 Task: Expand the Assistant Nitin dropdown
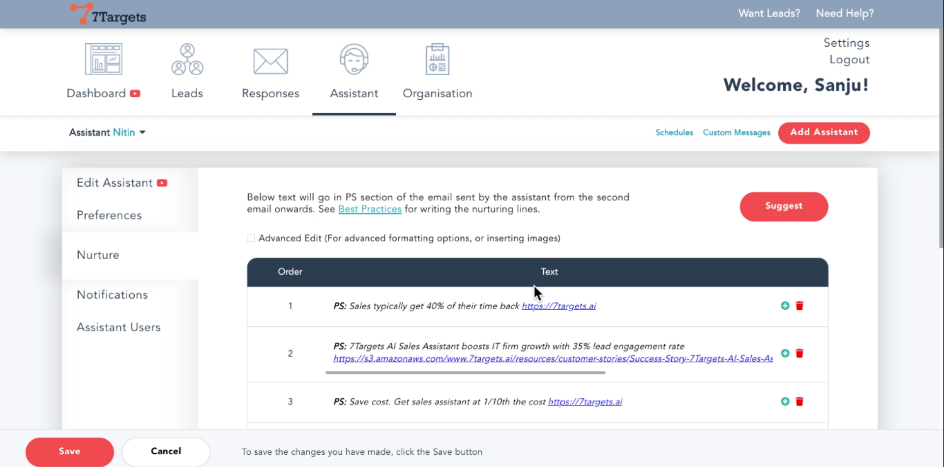[x=142, y=132]
